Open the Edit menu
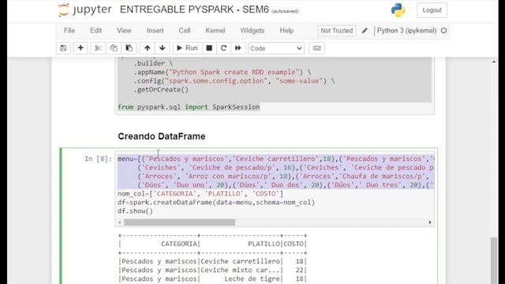This screenshot has width=505, height=284. 96,31
